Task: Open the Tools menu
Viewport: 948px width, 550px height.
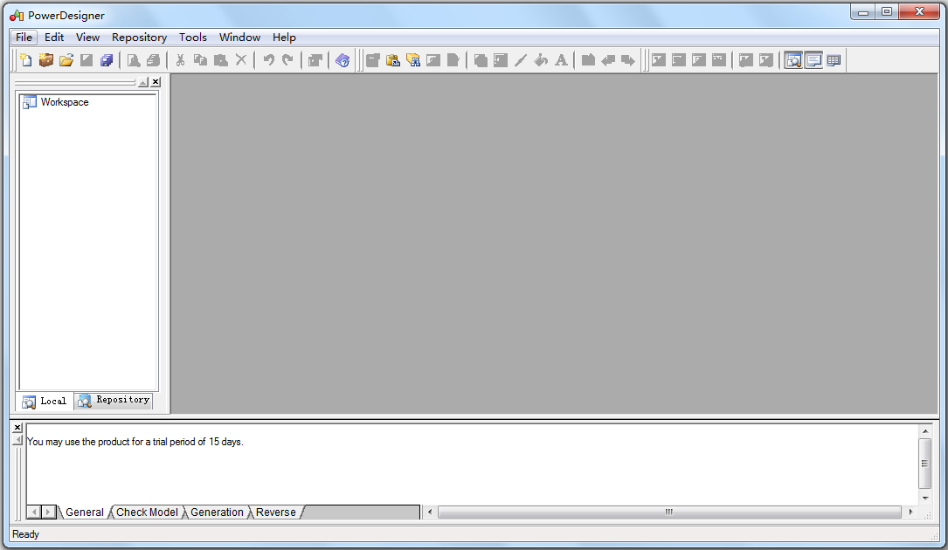Action: click(x=192, y=38)
